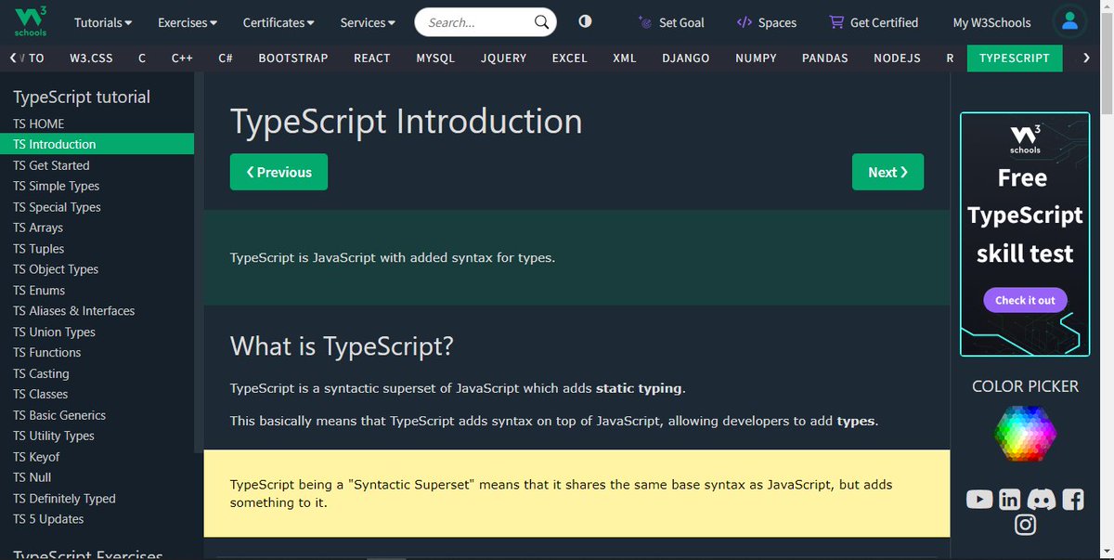The height and width of the screenshot is (560, 1114).
Task: Click Get Certified cart link
Action: (x=874, y=22)
